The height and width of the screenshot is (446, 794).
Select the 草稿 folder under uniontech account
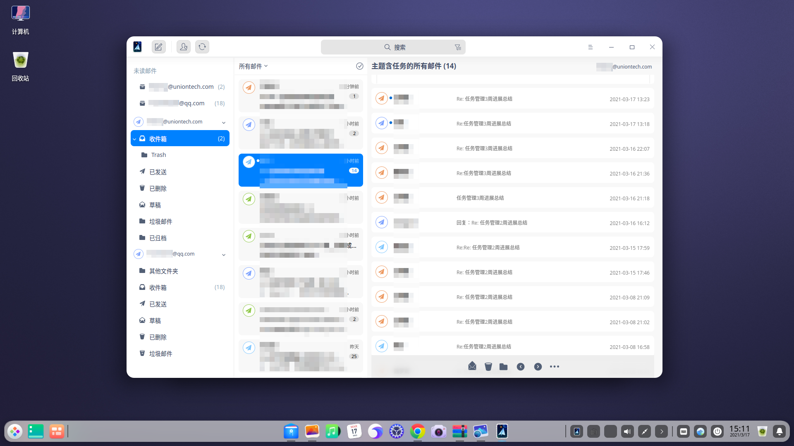pos(155,205)
